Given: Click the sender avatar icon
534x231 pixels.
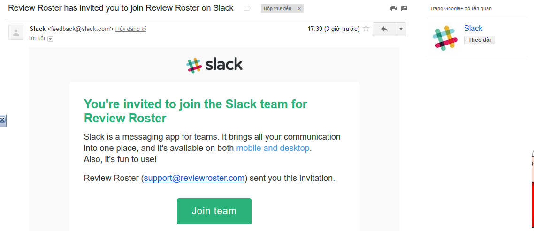Looking at the screenshot, I should pos(16,32).
